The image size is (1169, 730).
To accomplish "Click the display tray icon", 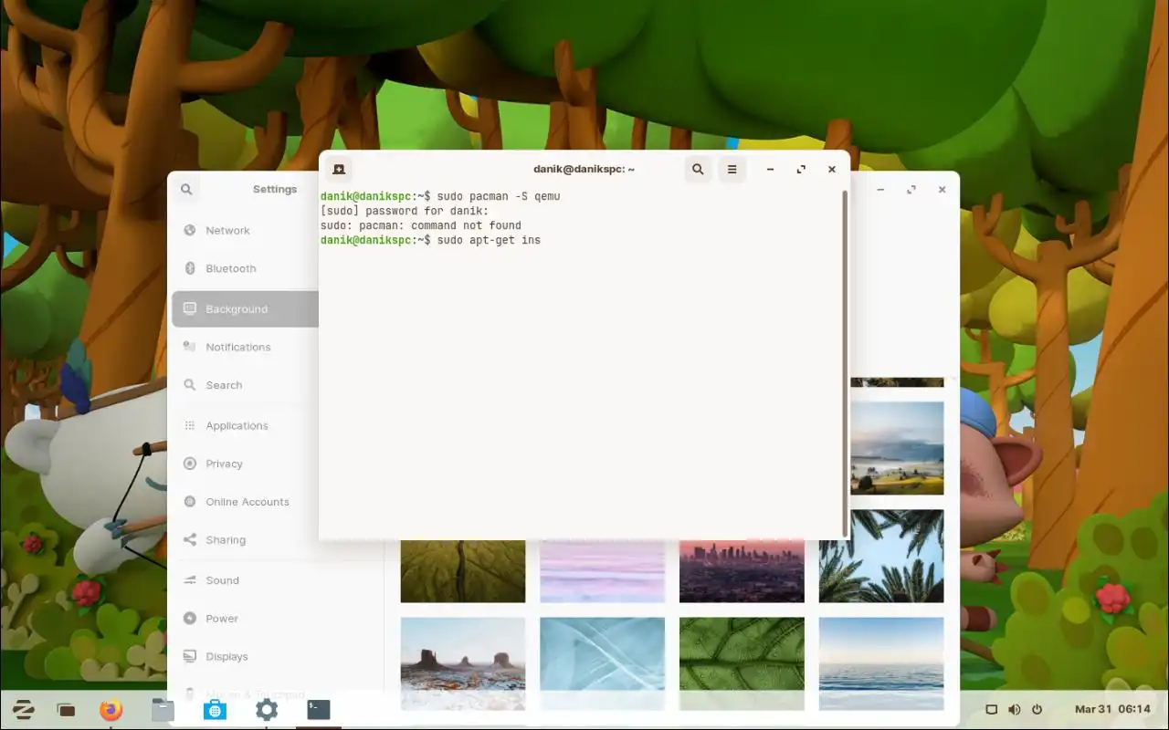I will coord(991,709).
